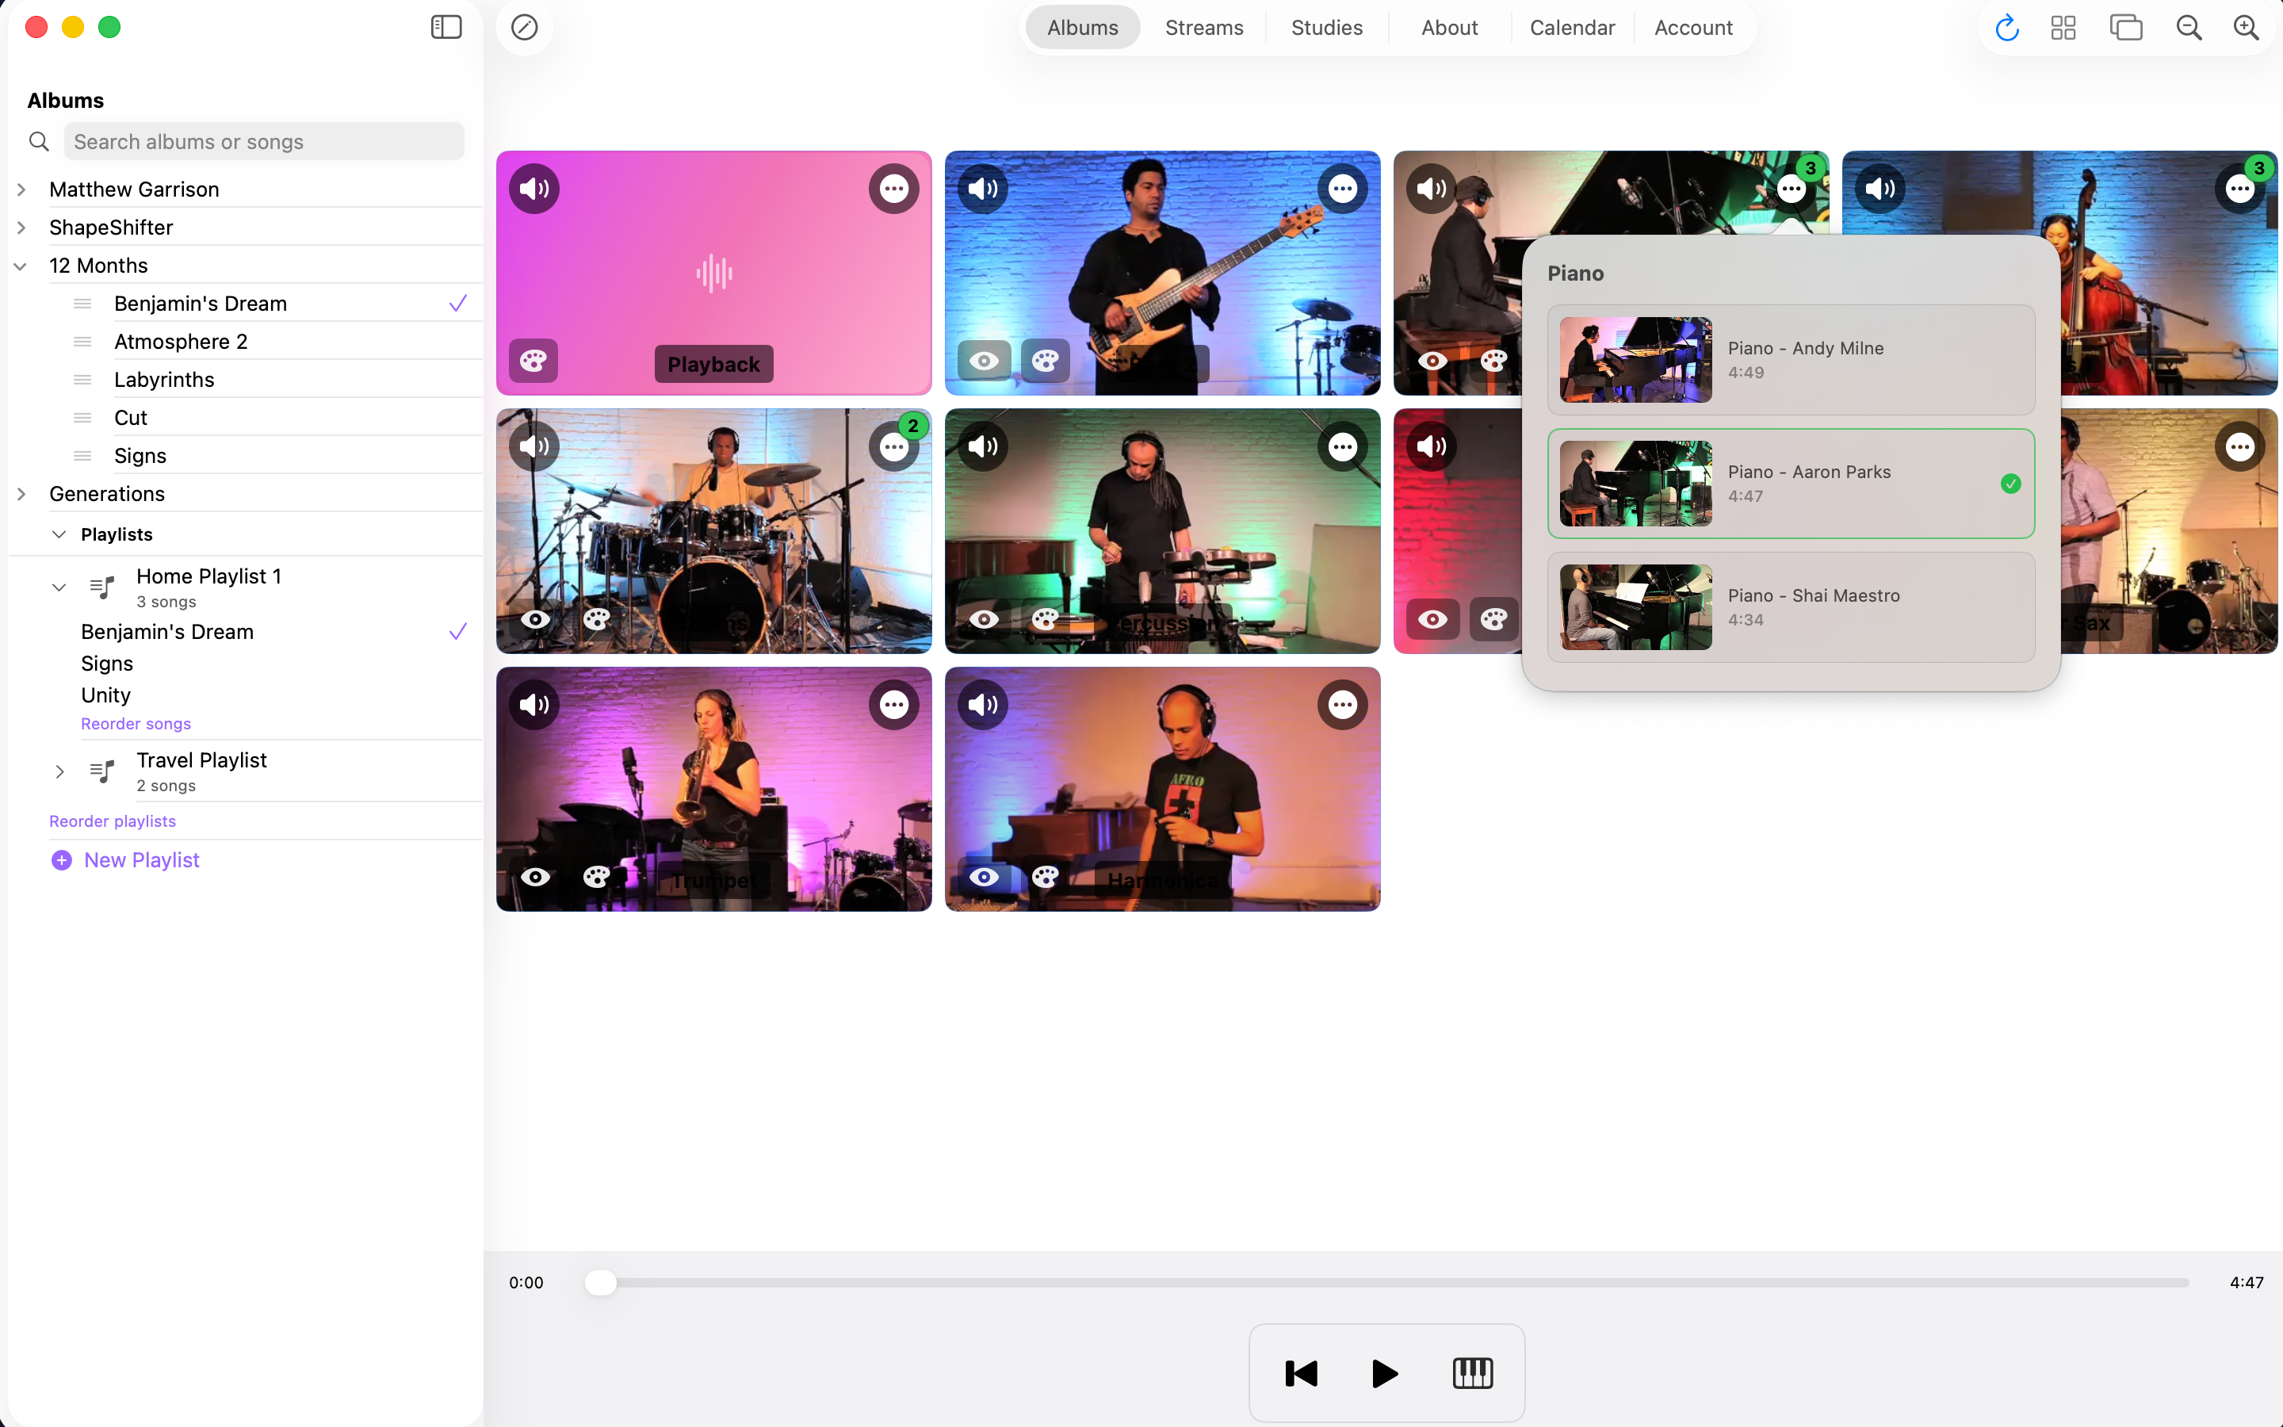Toggle eye icon on red tile
This screenshot has width=2283, height=1427.
tap(1432, 619)
